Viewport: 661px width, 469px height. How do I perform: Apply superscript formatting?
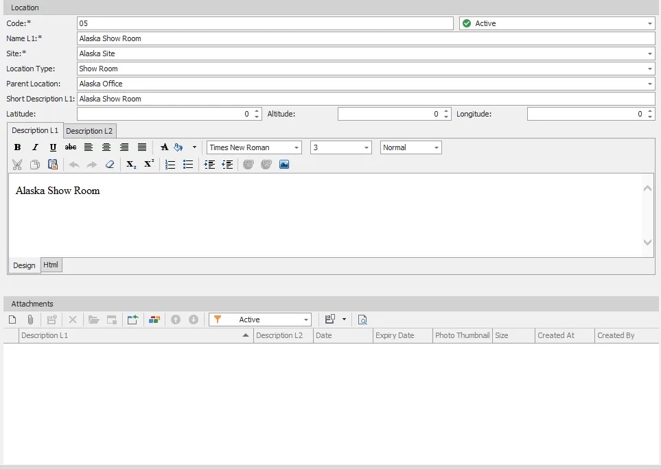[149, 165]
